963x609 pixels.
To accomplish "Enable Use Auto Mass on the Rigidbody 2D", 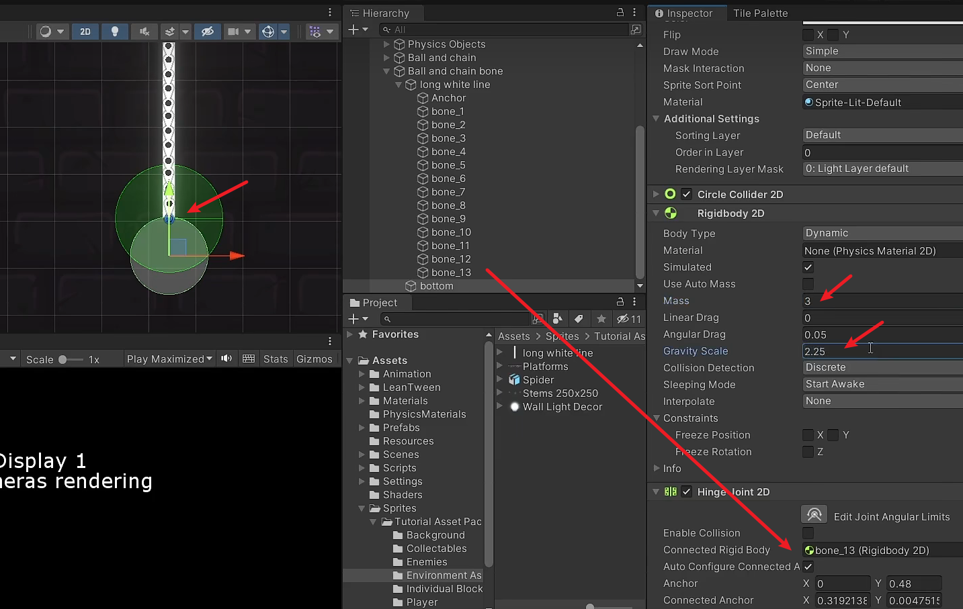I will 808,284.
